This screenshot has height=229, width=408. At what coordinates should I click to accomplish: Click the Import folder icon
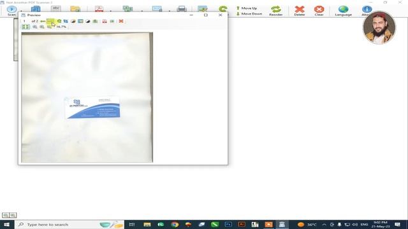(75, 10)
